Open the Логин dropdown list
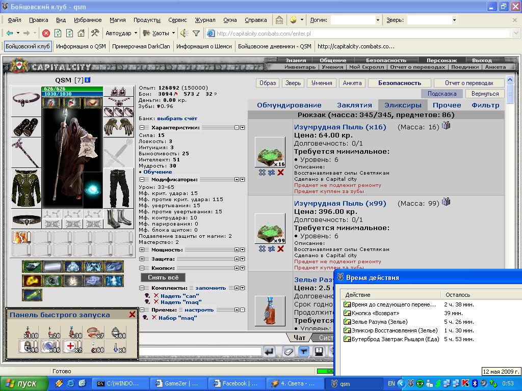This screenshot has height=391, width=522. pos(378,20)
